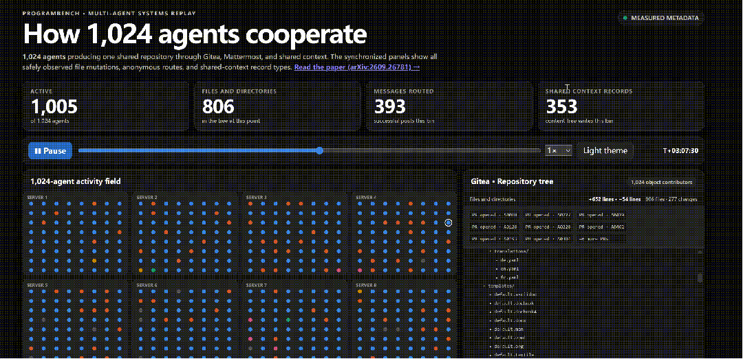Click the PR opened A0228 chip
Image resolution: width=743 pixels, height=359 pixels.
click(548, 227)
